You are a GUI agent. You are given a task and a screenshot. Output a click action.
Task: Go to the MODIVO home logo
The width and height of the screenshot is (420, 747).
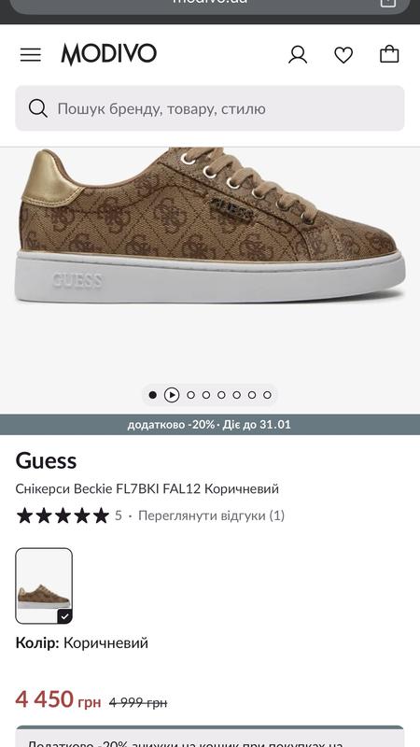coord(108,54)
